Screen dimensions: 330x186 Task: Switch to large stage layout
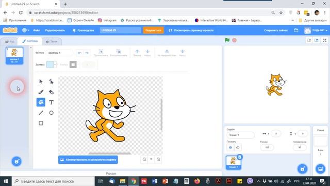pos(316,40)
